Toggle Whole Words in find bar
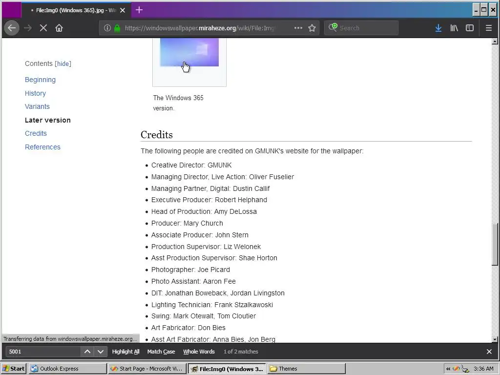500x375 pixels. pyautogui.click(x=199, y=352)
